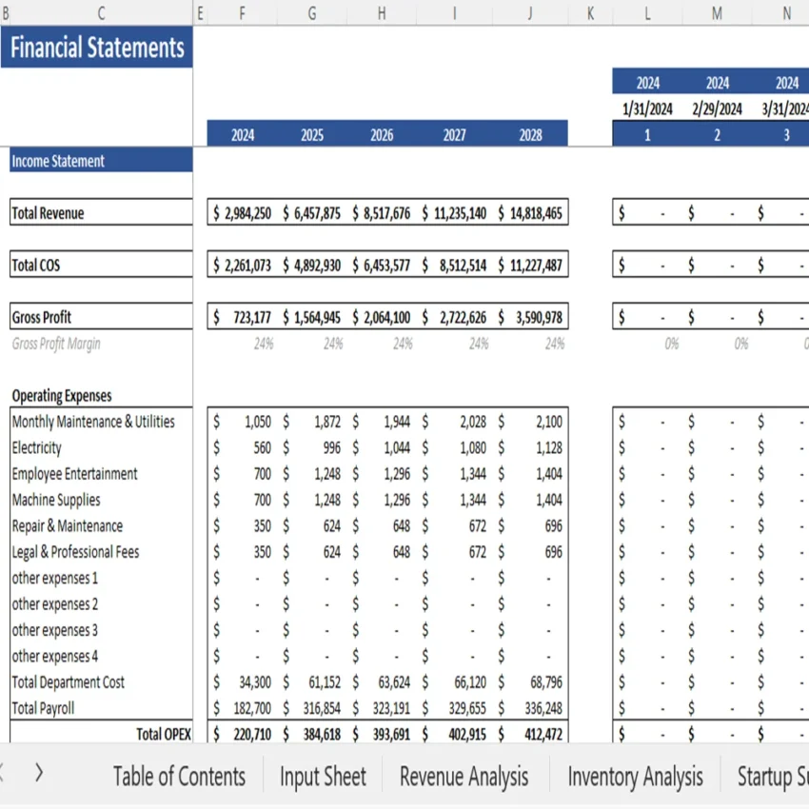Select column header J

pyautogui.click(x=529, y=14)
